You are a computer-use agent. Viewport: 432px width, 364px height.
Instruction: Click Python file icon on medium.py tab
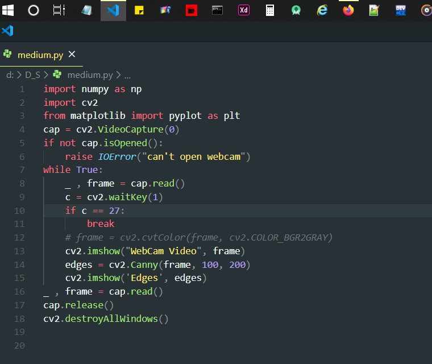pos(7,54)
